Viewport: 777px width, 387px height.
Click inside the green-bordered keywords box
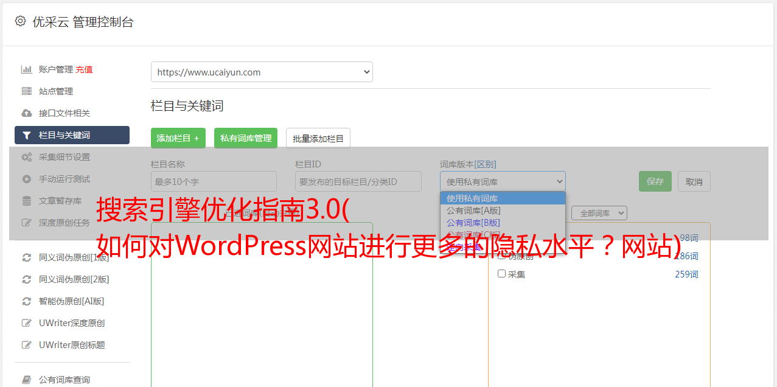262,304
